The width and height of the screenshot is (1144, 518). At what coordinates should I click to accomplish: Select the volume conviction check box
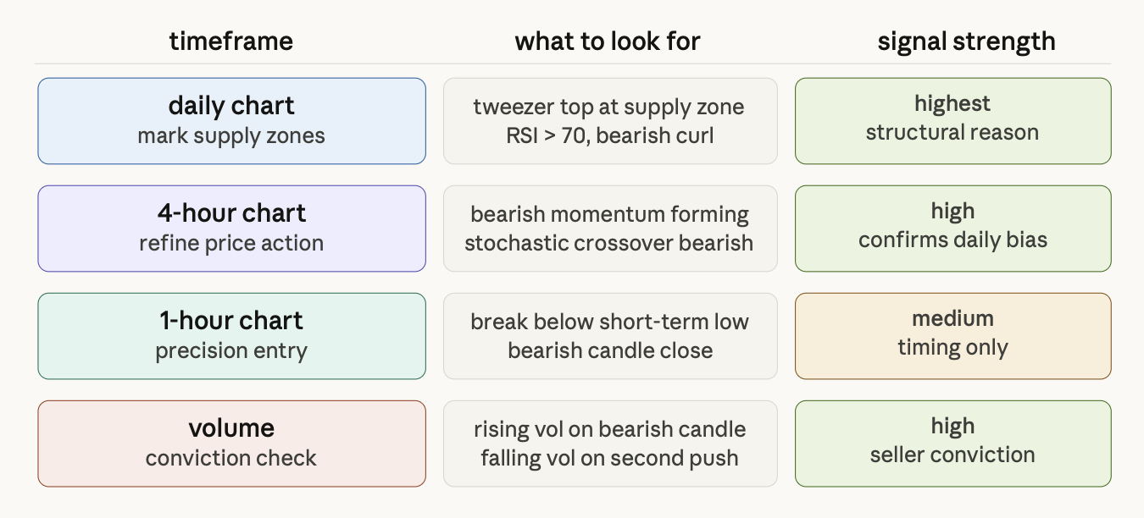[x=231, y=444]
